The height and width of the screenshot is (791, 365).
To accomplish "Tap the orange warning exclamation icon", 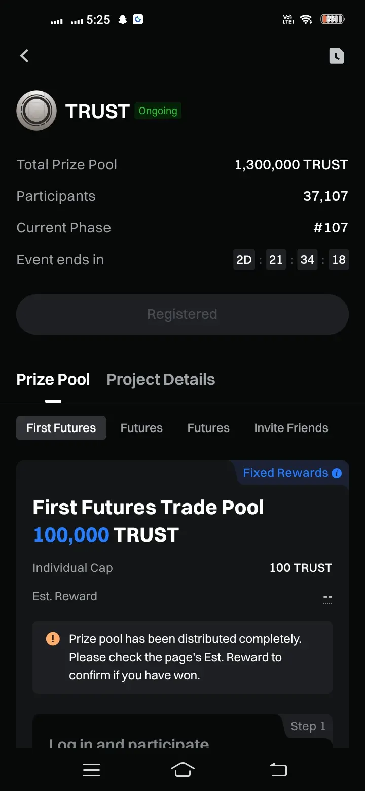I will (53, 639).
